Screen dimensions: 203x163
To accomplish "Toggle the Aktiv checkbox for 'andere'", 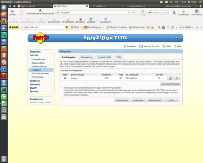I will click(x=65, y=78).
